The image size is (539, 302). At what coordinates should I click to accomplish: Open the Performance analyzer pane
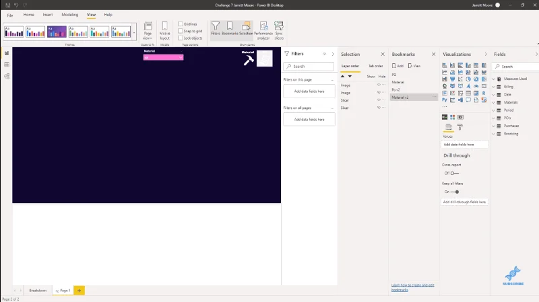[263, 30]
